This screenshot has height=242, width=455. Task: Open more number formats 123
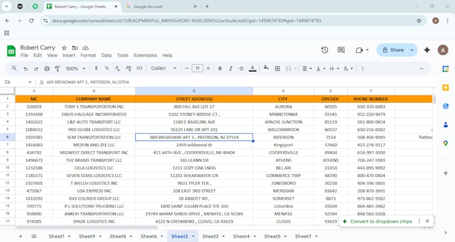pyautogui.click(x=139, y=68)
